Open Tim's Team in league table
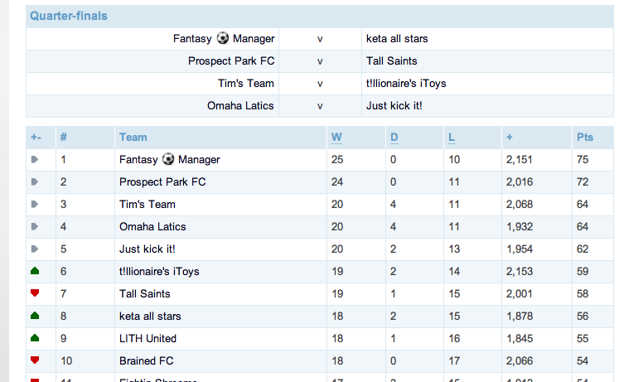 tap(147, 204)
